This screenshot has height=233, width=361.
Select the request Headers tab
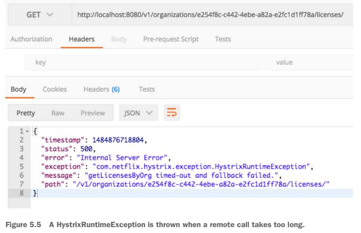pos(82,39)
